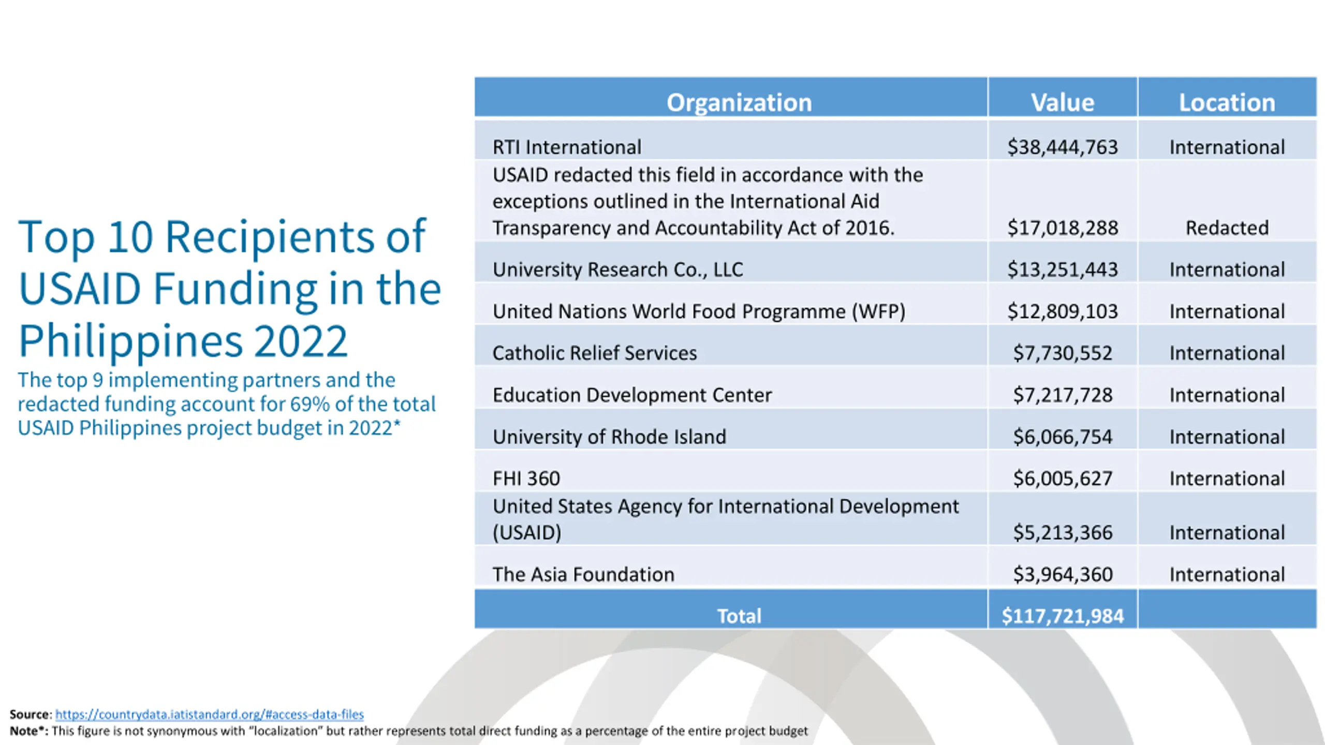Click the Organization column header
1325x745 pixels.
[x=739, y=102]
